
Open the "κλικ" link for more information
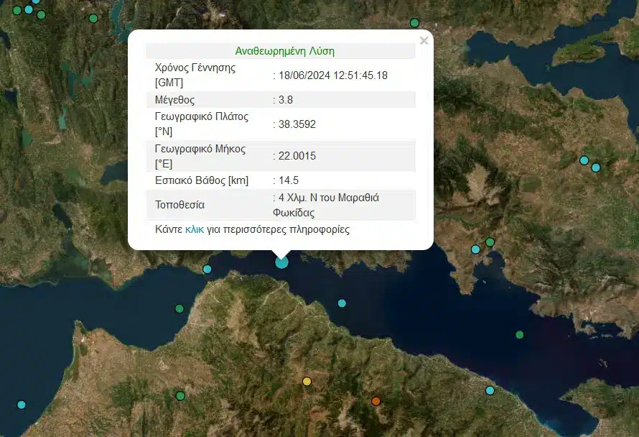point(195,230)
